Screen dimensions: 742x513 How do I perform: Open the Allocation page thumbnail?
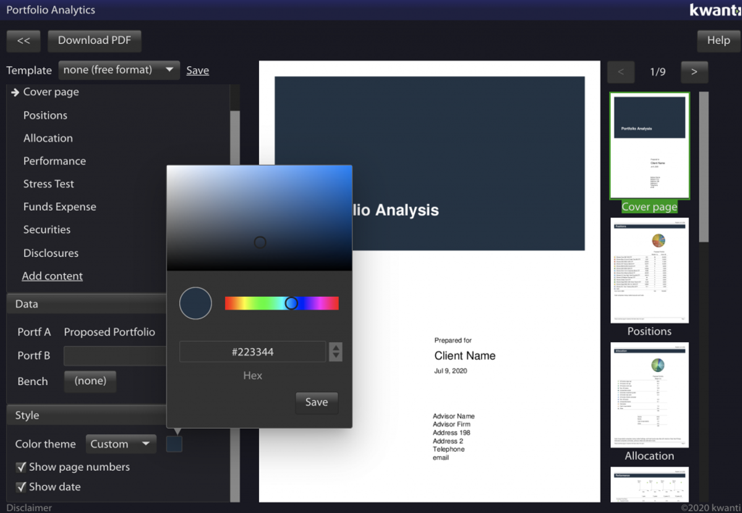coord(649,396)
